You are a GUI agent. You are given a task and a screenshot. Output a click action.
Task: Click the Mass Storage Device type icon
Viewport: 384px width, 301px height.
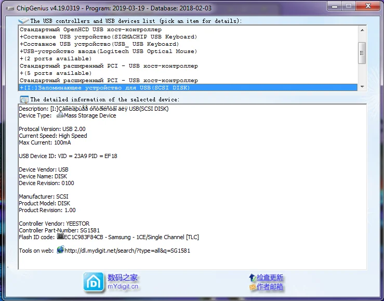(x=60, y=115)
